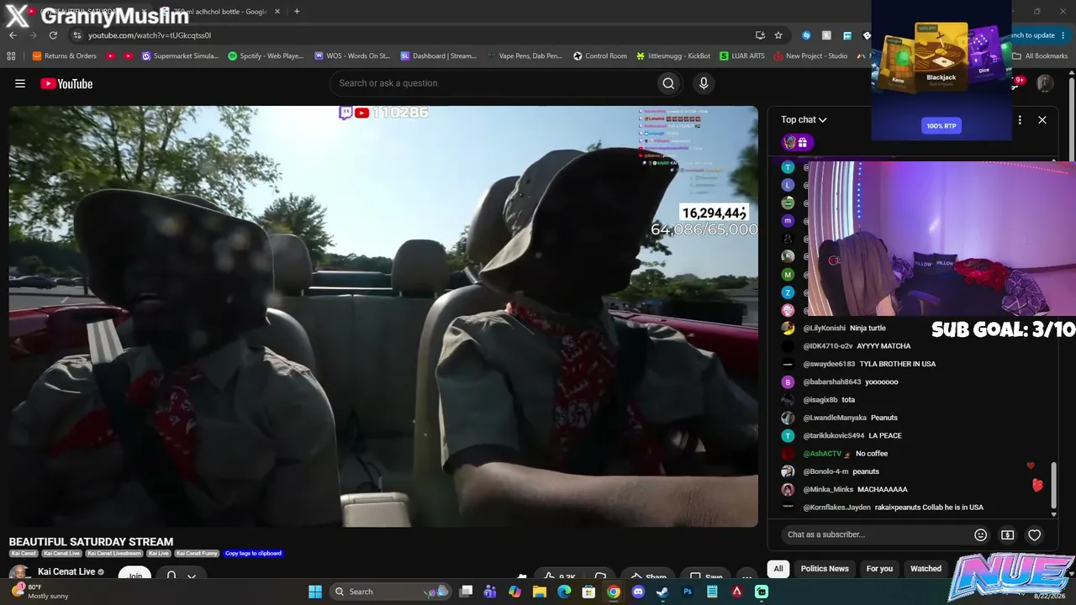Screen dimensions: 1076x605
Task: Click the 100% RTP ad button
Action: [941, 126]
